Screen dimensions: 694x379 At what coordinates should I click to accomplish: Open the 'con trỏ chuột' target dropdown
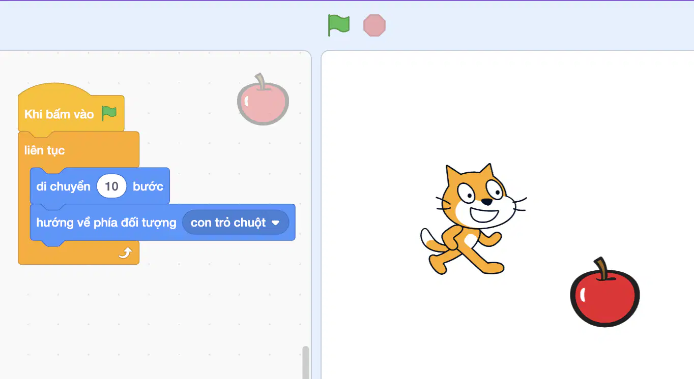pos(236,223)
